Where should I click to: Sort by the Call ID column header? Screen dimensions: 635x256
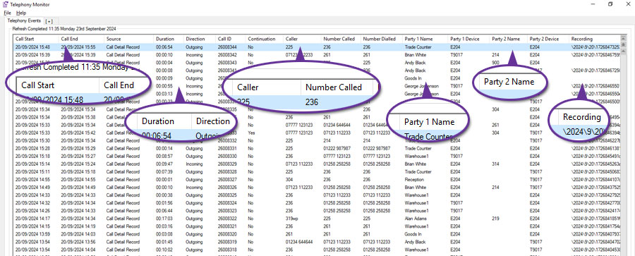tap(231, 39)
